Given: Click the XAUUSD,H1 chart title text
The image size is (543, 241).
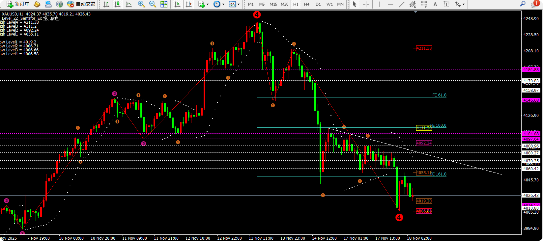Looking at the screenshot, I should pos(13,14).
